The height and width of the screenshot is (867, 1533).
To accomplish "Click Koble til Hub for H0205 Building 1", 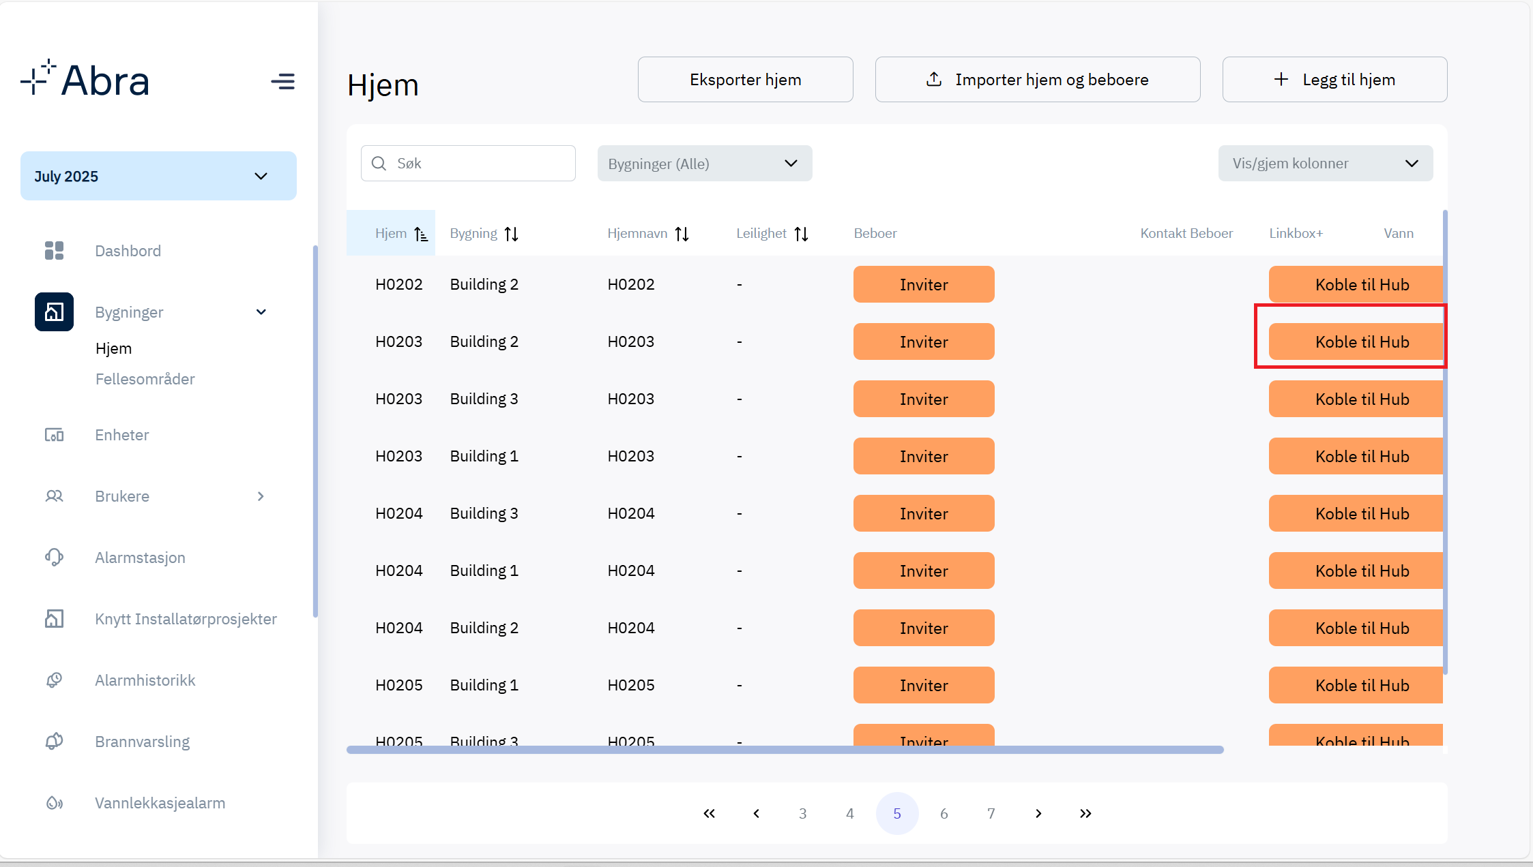I will click(1356, 685).
